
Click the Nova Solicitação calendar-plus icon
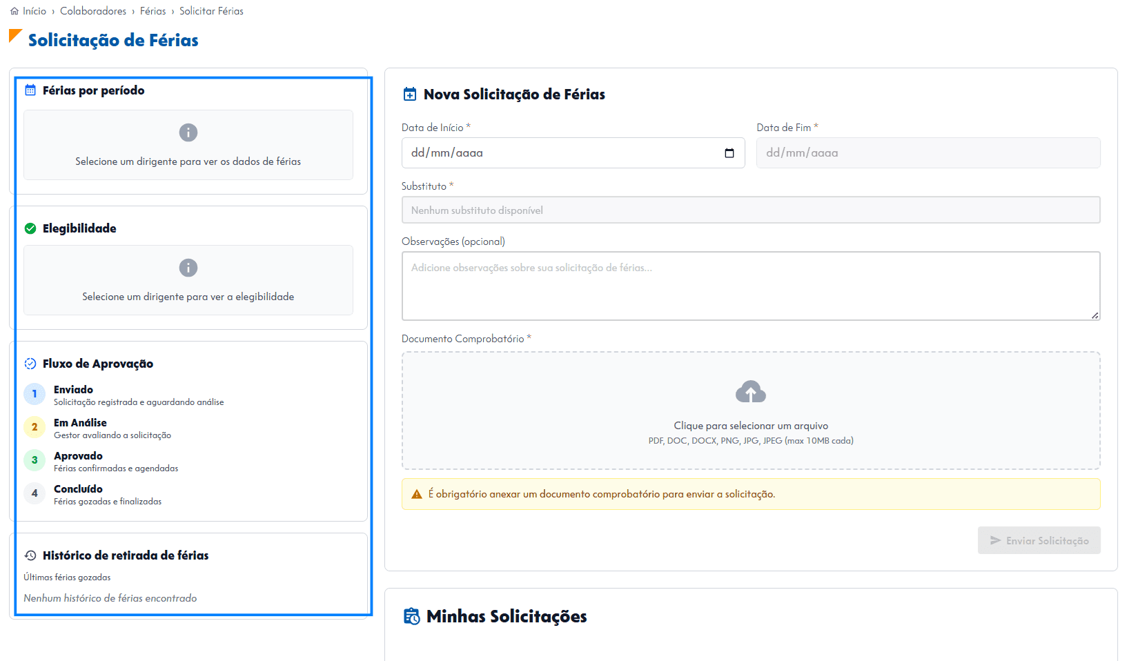410,95
